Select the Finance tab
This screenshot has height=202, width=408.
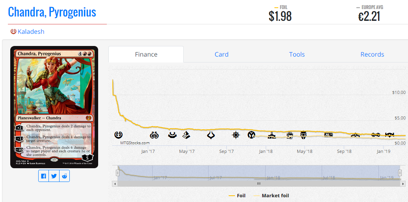coord(146,55)
